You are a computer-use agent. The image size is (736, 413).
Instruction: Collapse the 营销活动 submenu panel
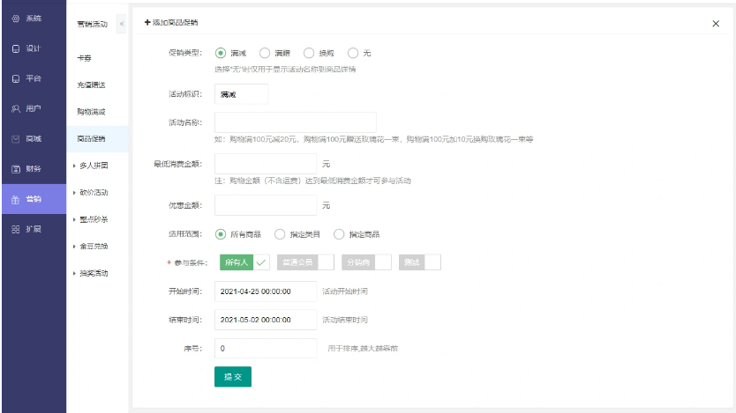(121, 23)
